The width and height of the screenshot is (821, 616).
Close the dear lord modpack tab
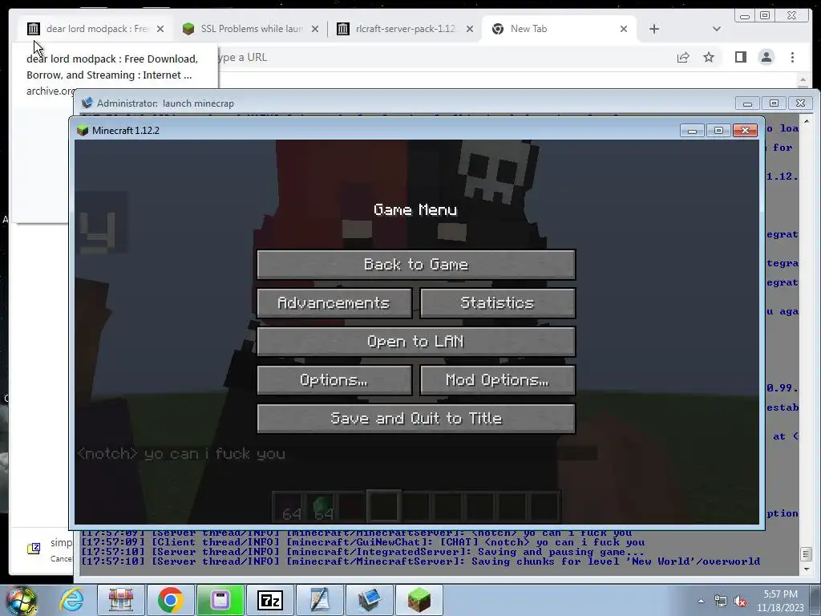tap(160, 29)
